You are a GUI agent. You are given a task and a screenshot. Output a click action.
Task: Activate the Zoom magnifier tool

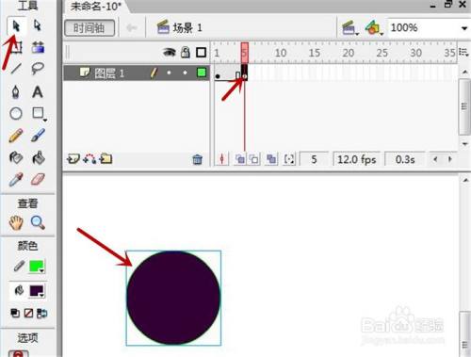point(38,223)
